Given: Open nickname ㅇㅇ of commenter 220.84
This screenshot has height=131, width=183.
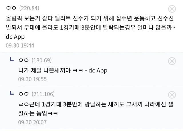Looking at the screenshot, I should [x=11, y=8].
